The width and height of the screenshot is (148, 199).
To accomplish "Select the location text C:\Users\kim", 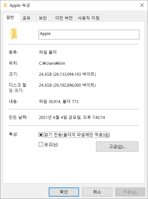I will [52, 63].
